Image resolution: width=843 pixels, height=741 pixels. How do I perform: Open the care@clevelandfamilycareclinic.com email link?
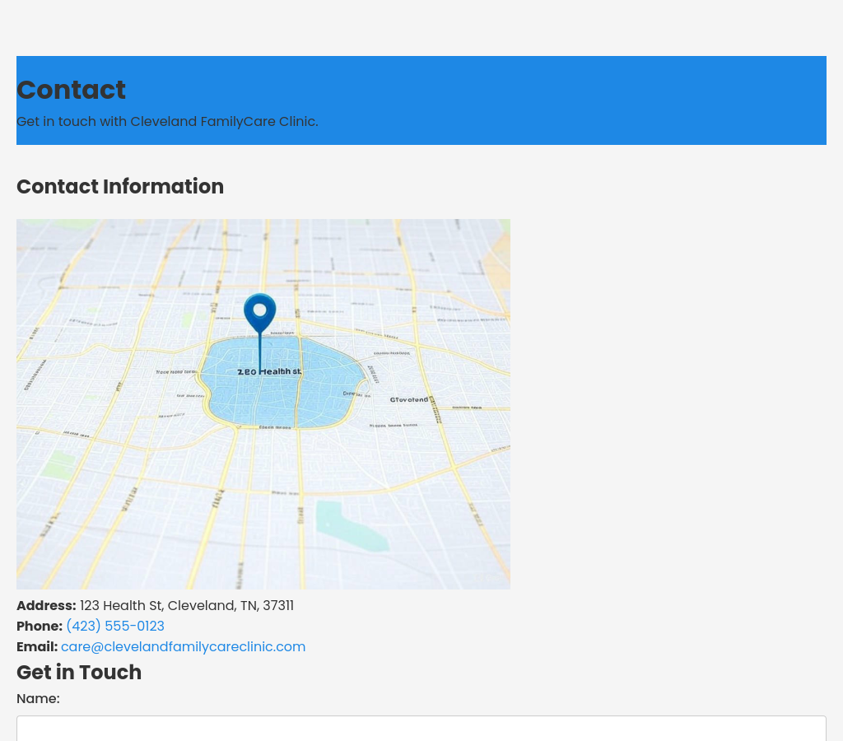click(183, 647)
